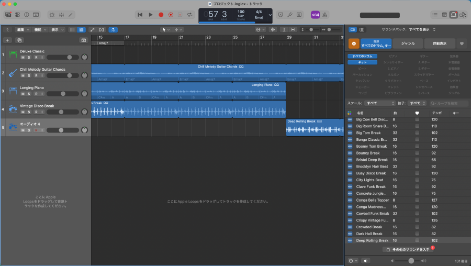The width and height of the screenshot is (471, 266).
Task: Click the その他のサウンドを入手 button
Action: pos(407,250)
